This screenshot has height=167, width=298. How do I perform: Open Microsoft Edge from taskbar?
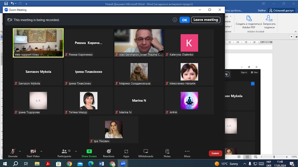pyautogui.click(x=91, y=163)
